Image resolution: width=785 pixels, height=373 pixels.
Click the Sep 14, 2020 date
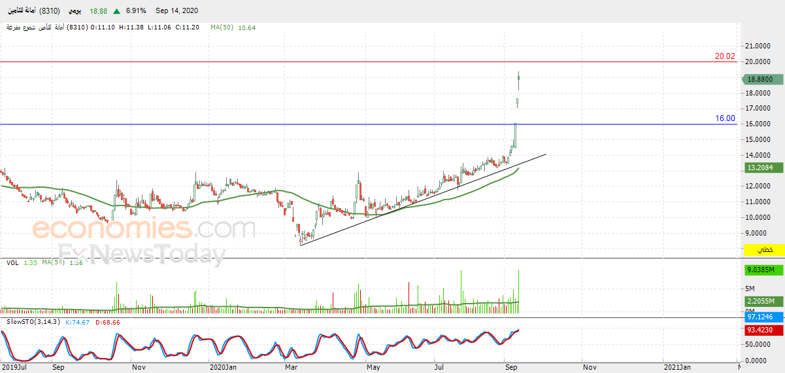pyautogui.click(x=177, y=11)
